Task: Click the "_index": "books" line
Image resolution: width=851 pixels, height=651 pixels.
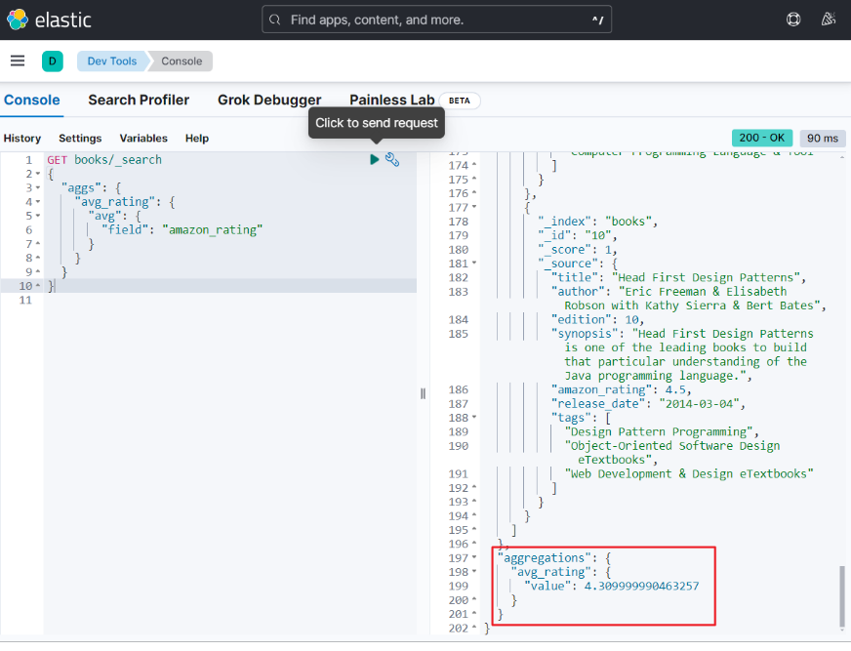Action: click(597, 222)
